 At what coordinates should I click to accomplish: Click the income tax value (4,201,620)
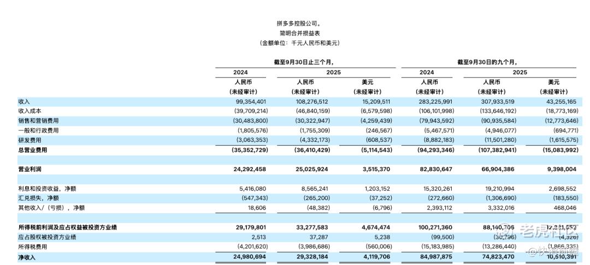point(251,246)
